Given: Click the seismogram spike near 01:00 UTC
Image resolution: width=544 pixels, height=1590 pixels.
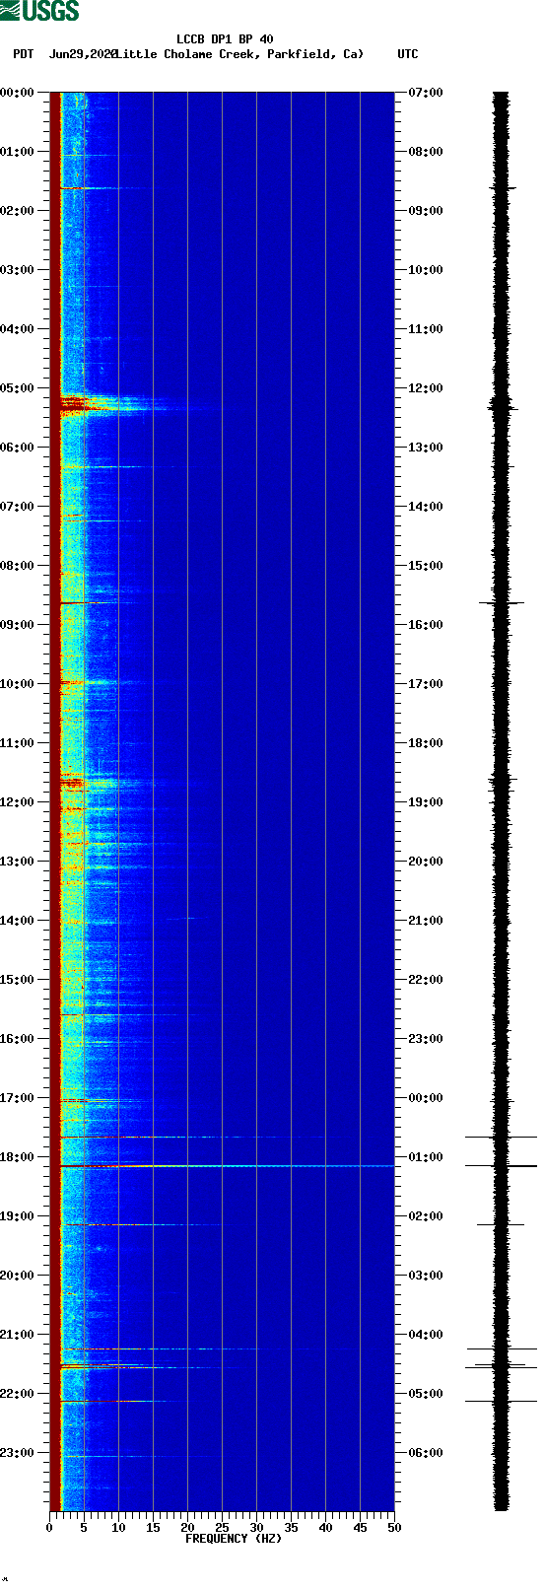Looking at the screenshot, I should pyautogui.click(x=501, y=1166).
